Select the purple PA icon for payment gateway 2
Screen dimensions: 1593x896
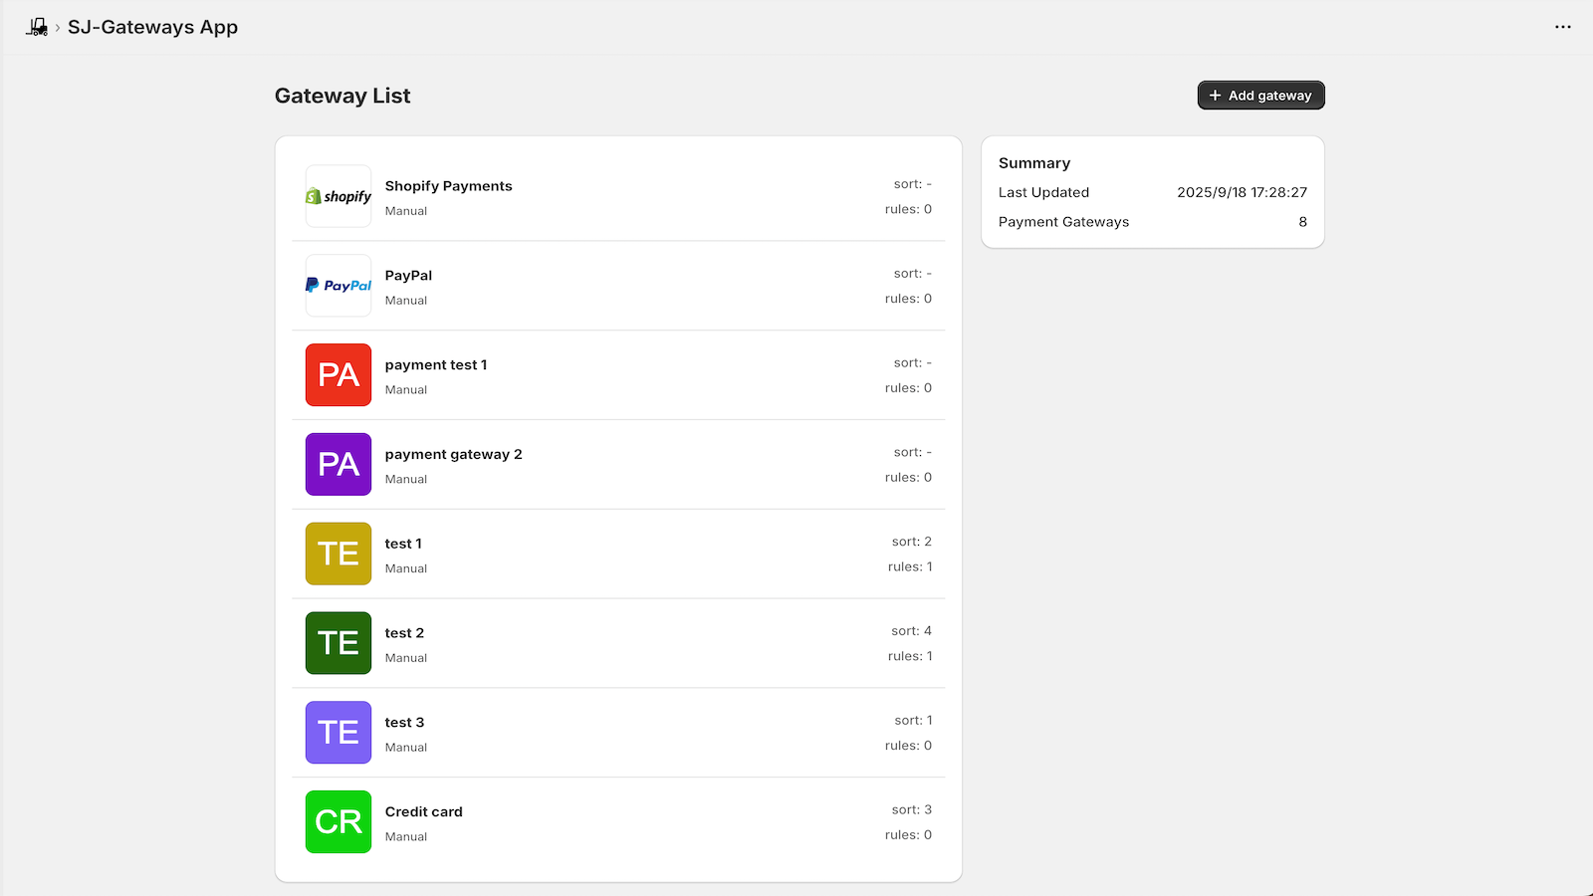(x=338, y=465)
